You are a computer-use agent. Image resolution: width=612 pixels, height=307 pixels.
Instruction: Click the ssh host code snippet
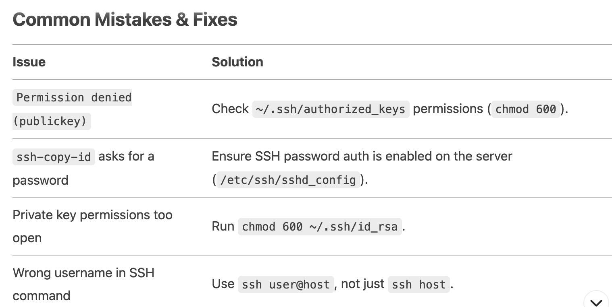tap(418, 284)
